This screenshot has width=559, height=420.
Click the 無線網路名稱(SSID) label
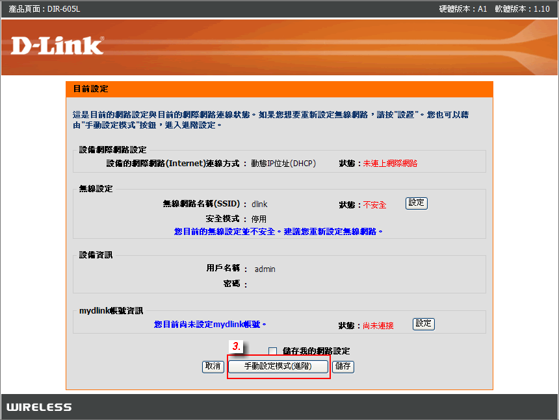pyautogui.click(x=201, y=204)
